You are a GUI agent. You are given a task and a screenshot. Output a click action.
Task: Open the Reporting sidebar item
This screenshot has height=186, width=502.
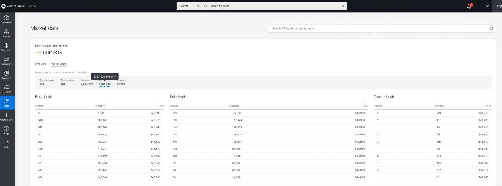[7, 75]
